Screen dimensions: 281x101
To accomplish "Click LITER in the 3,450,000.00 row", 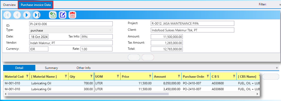I will tap(99, 89).
